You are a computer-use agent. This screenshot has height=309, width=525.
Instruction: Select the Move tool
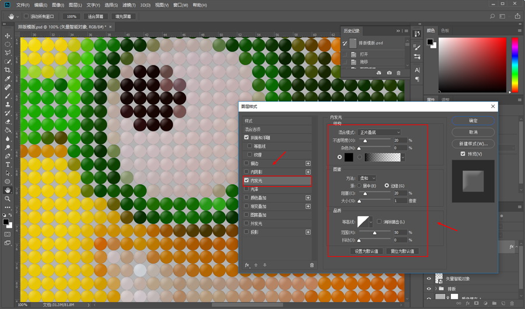click(x=8, y=36)
